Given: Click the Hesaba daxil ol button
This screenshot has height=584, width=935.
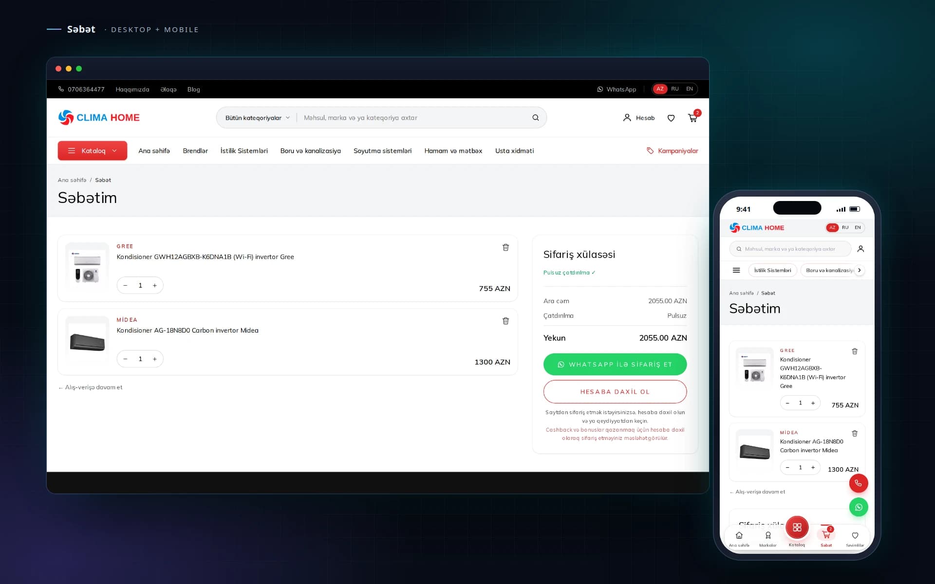Looking at the screenshot, I should click(615, 392).
